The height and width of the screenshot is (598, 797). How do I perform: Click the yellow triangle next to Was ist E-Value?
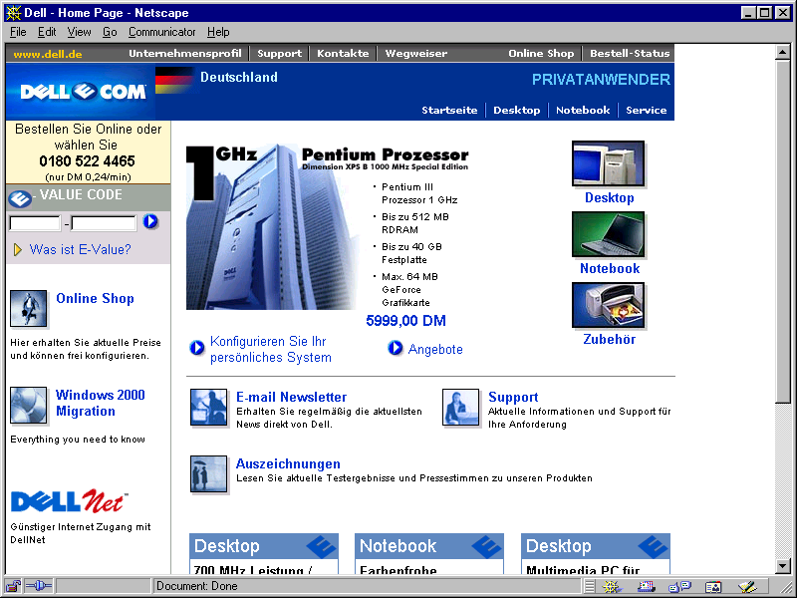[18, 250]
